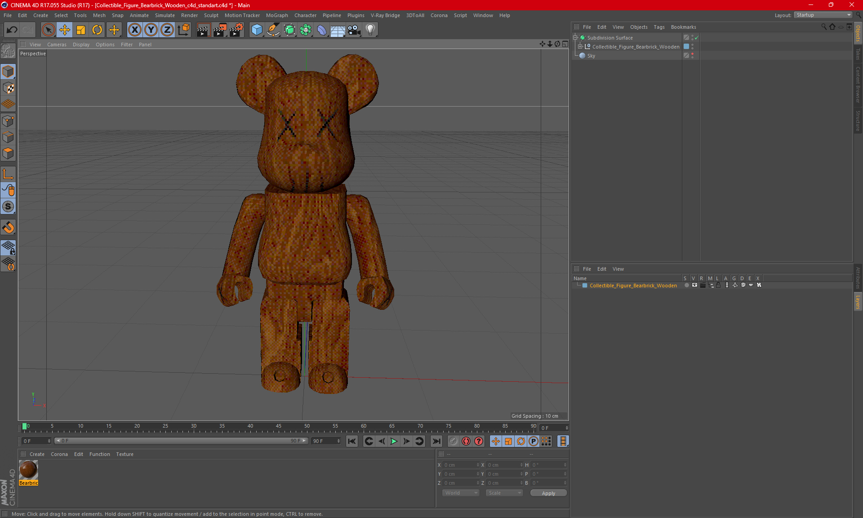The width and height of the screenshot is (863, 518).
Task: Render the active view
Action: click(203, 30)
